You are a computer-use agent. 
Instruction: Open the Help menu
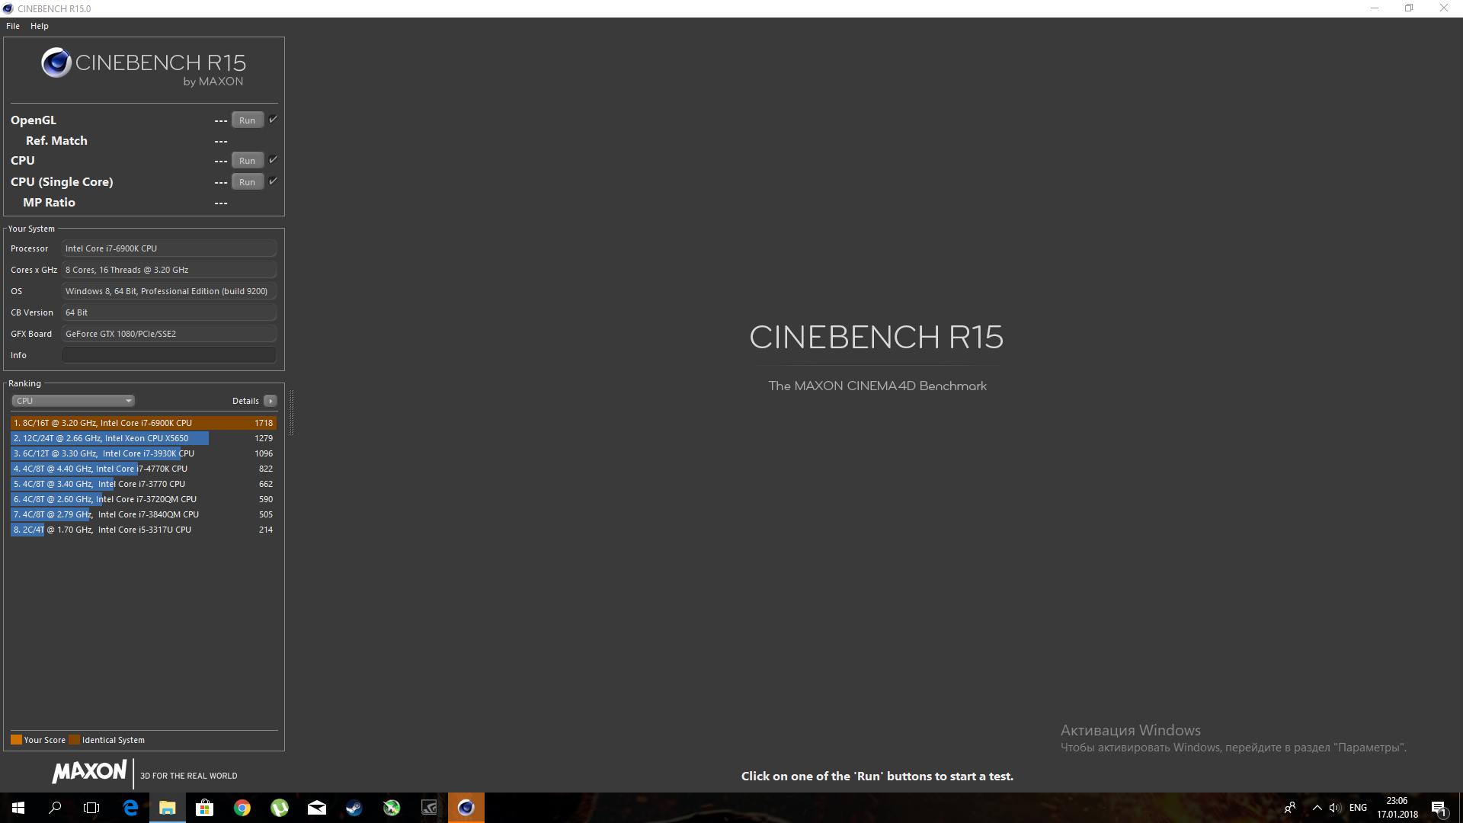click(x=40, y=26)
